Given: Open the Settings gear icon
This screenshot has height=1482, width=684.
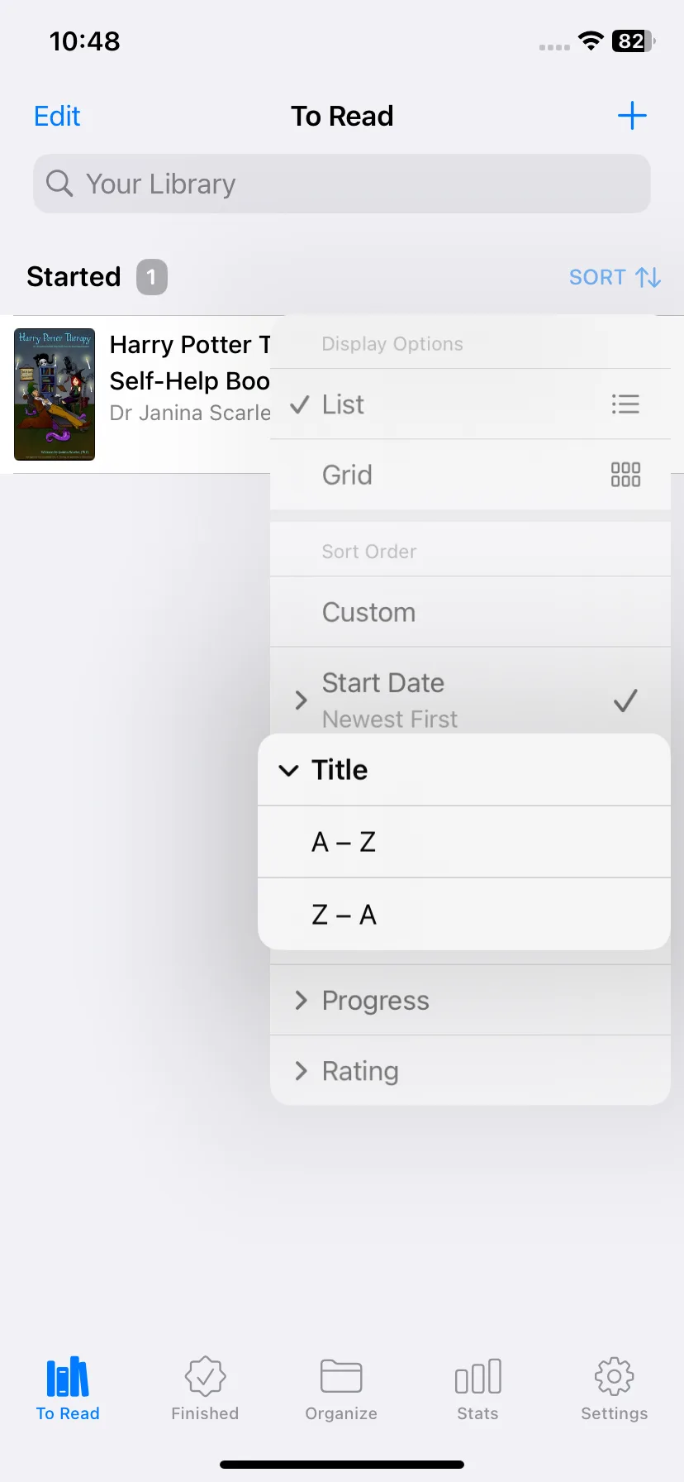Looking at the screenshot, I should click(614, 1376).
